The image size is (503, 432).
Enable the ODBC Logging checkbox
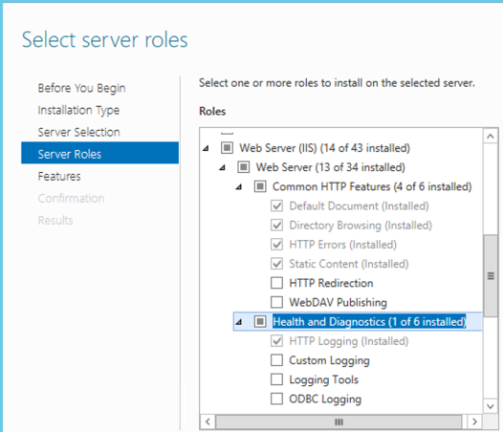click(x=276, y=399)
